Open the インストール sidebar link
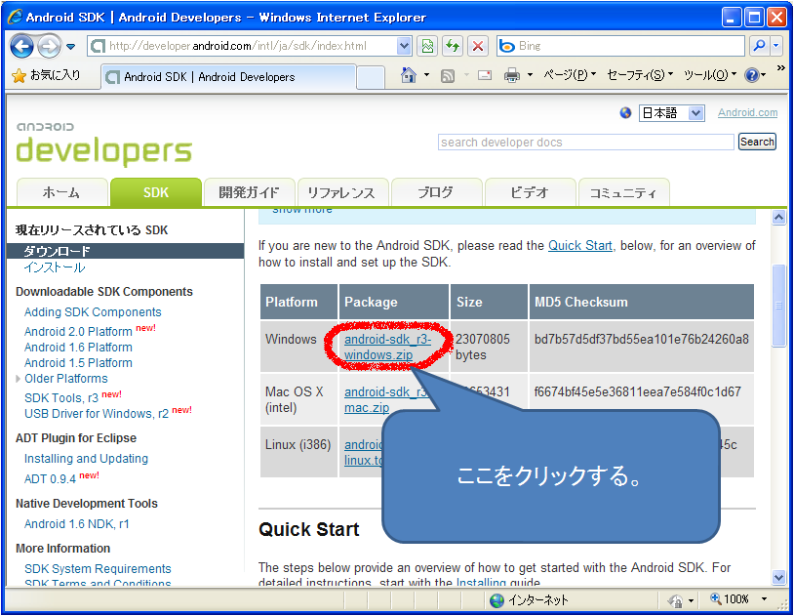 tap(55, 267)
